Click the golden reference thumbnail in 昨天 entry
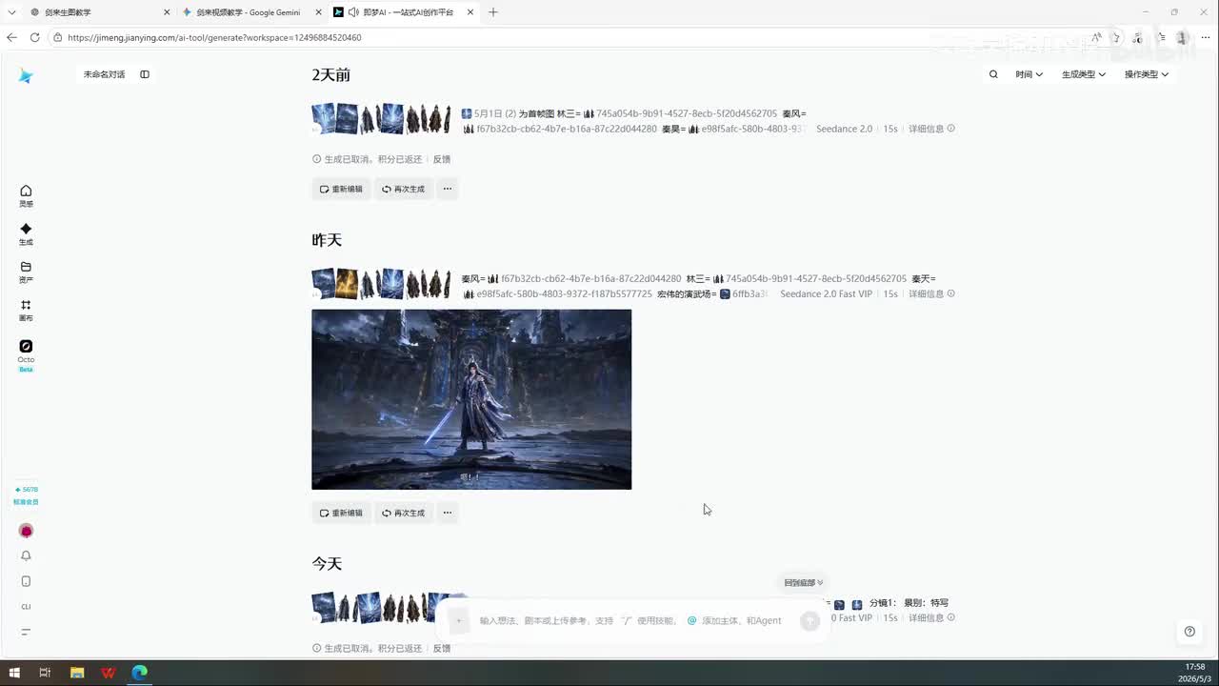1219x686 pixels. pos(347,284)
